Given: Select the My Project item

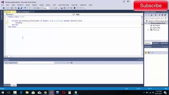Looking at the screenshot, I should tap(156, 26).
